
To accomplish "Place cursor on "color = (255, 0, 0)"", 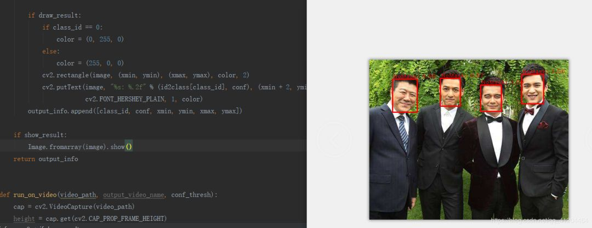I will [x=90, y=63].
